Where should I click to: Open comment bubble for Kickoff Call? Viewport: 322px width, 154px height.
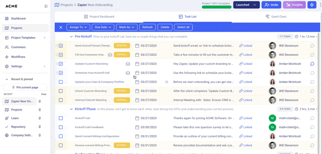click(312, 118)
